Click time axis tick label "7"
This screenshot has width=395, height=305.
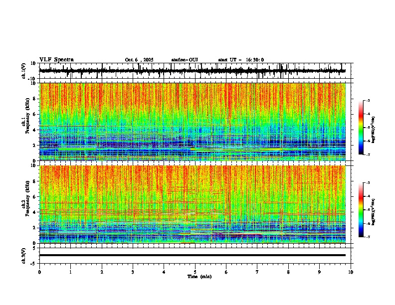coord(257,272)
